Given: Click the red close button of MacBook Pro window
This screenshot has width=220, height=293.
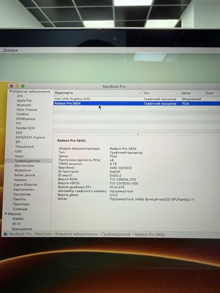Looking at the screenshot, I should [12, 86].
